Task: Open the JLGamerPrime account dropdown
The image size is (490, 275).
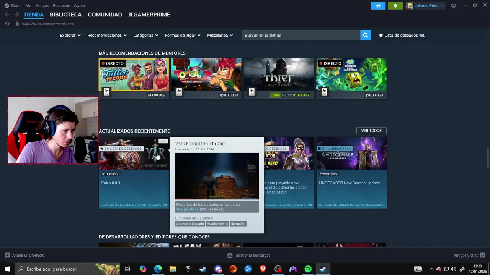Action: pyautogui.click(x=425, y=6)
